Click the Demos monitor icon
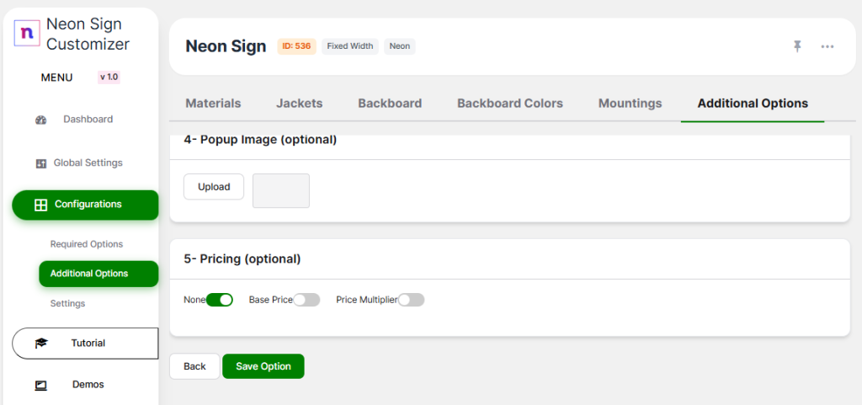Image resolution: width=862 pixels, height=405 pixels. point(41,385)
